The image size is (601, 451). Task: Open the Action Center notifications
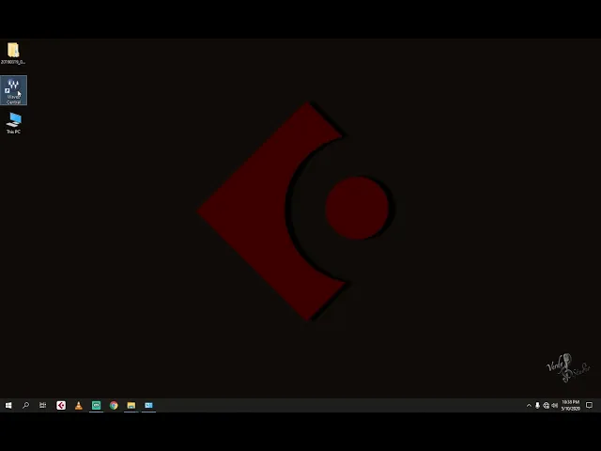click(x=590, y=405)
